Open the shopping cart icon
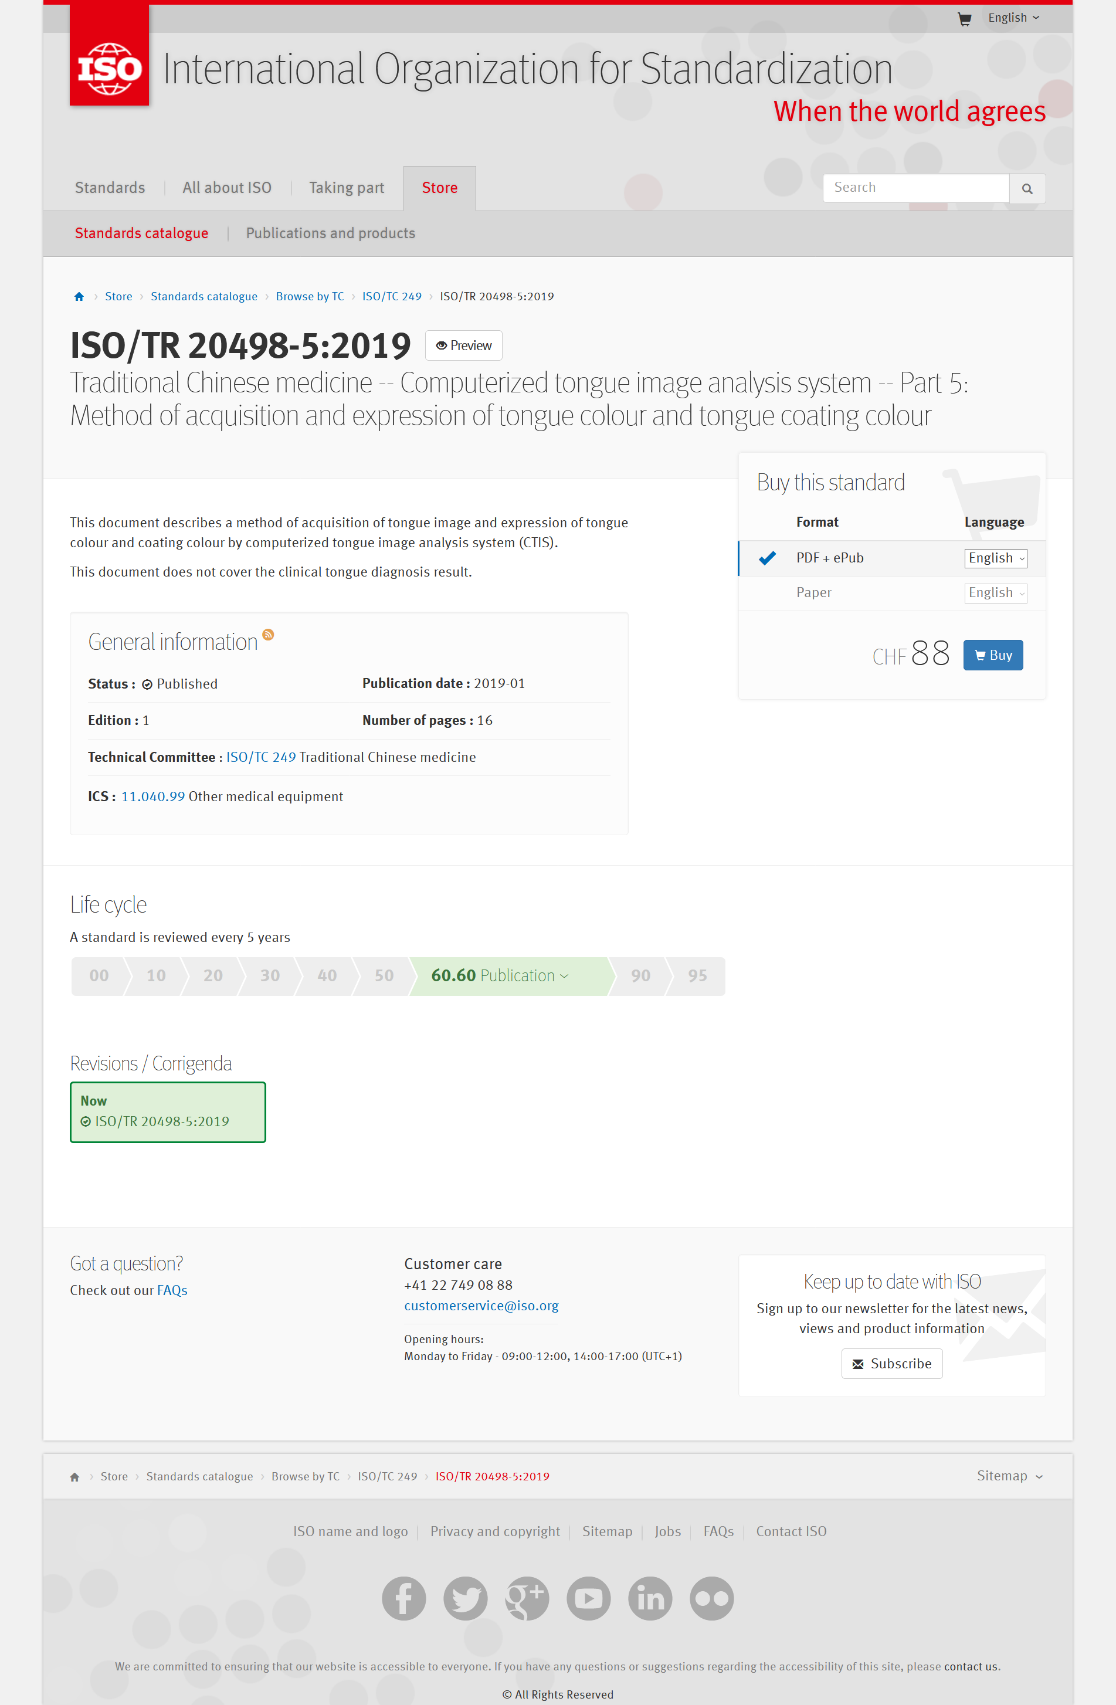 [964, 19]
